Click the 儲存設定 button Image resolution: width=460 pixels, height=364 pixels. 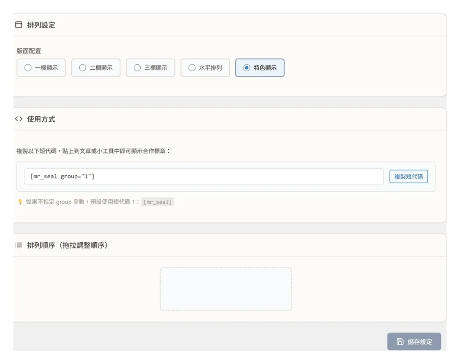click(414, 341)
